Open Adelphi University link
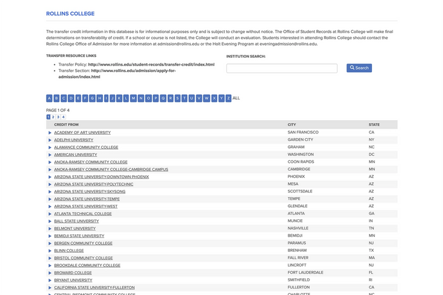Viewport: 443px width, 295px height. coord(73,140)
